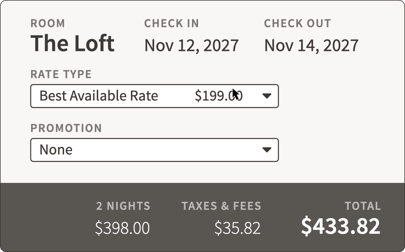Screen dimensions: 405x252
Task: Click the TAXES & FEES label
Action: [x=221, y=206]
